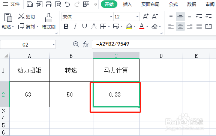Screen dimensions: 216x136
Task: Toggle Italic formatting
Action: (x=75, y=26)
